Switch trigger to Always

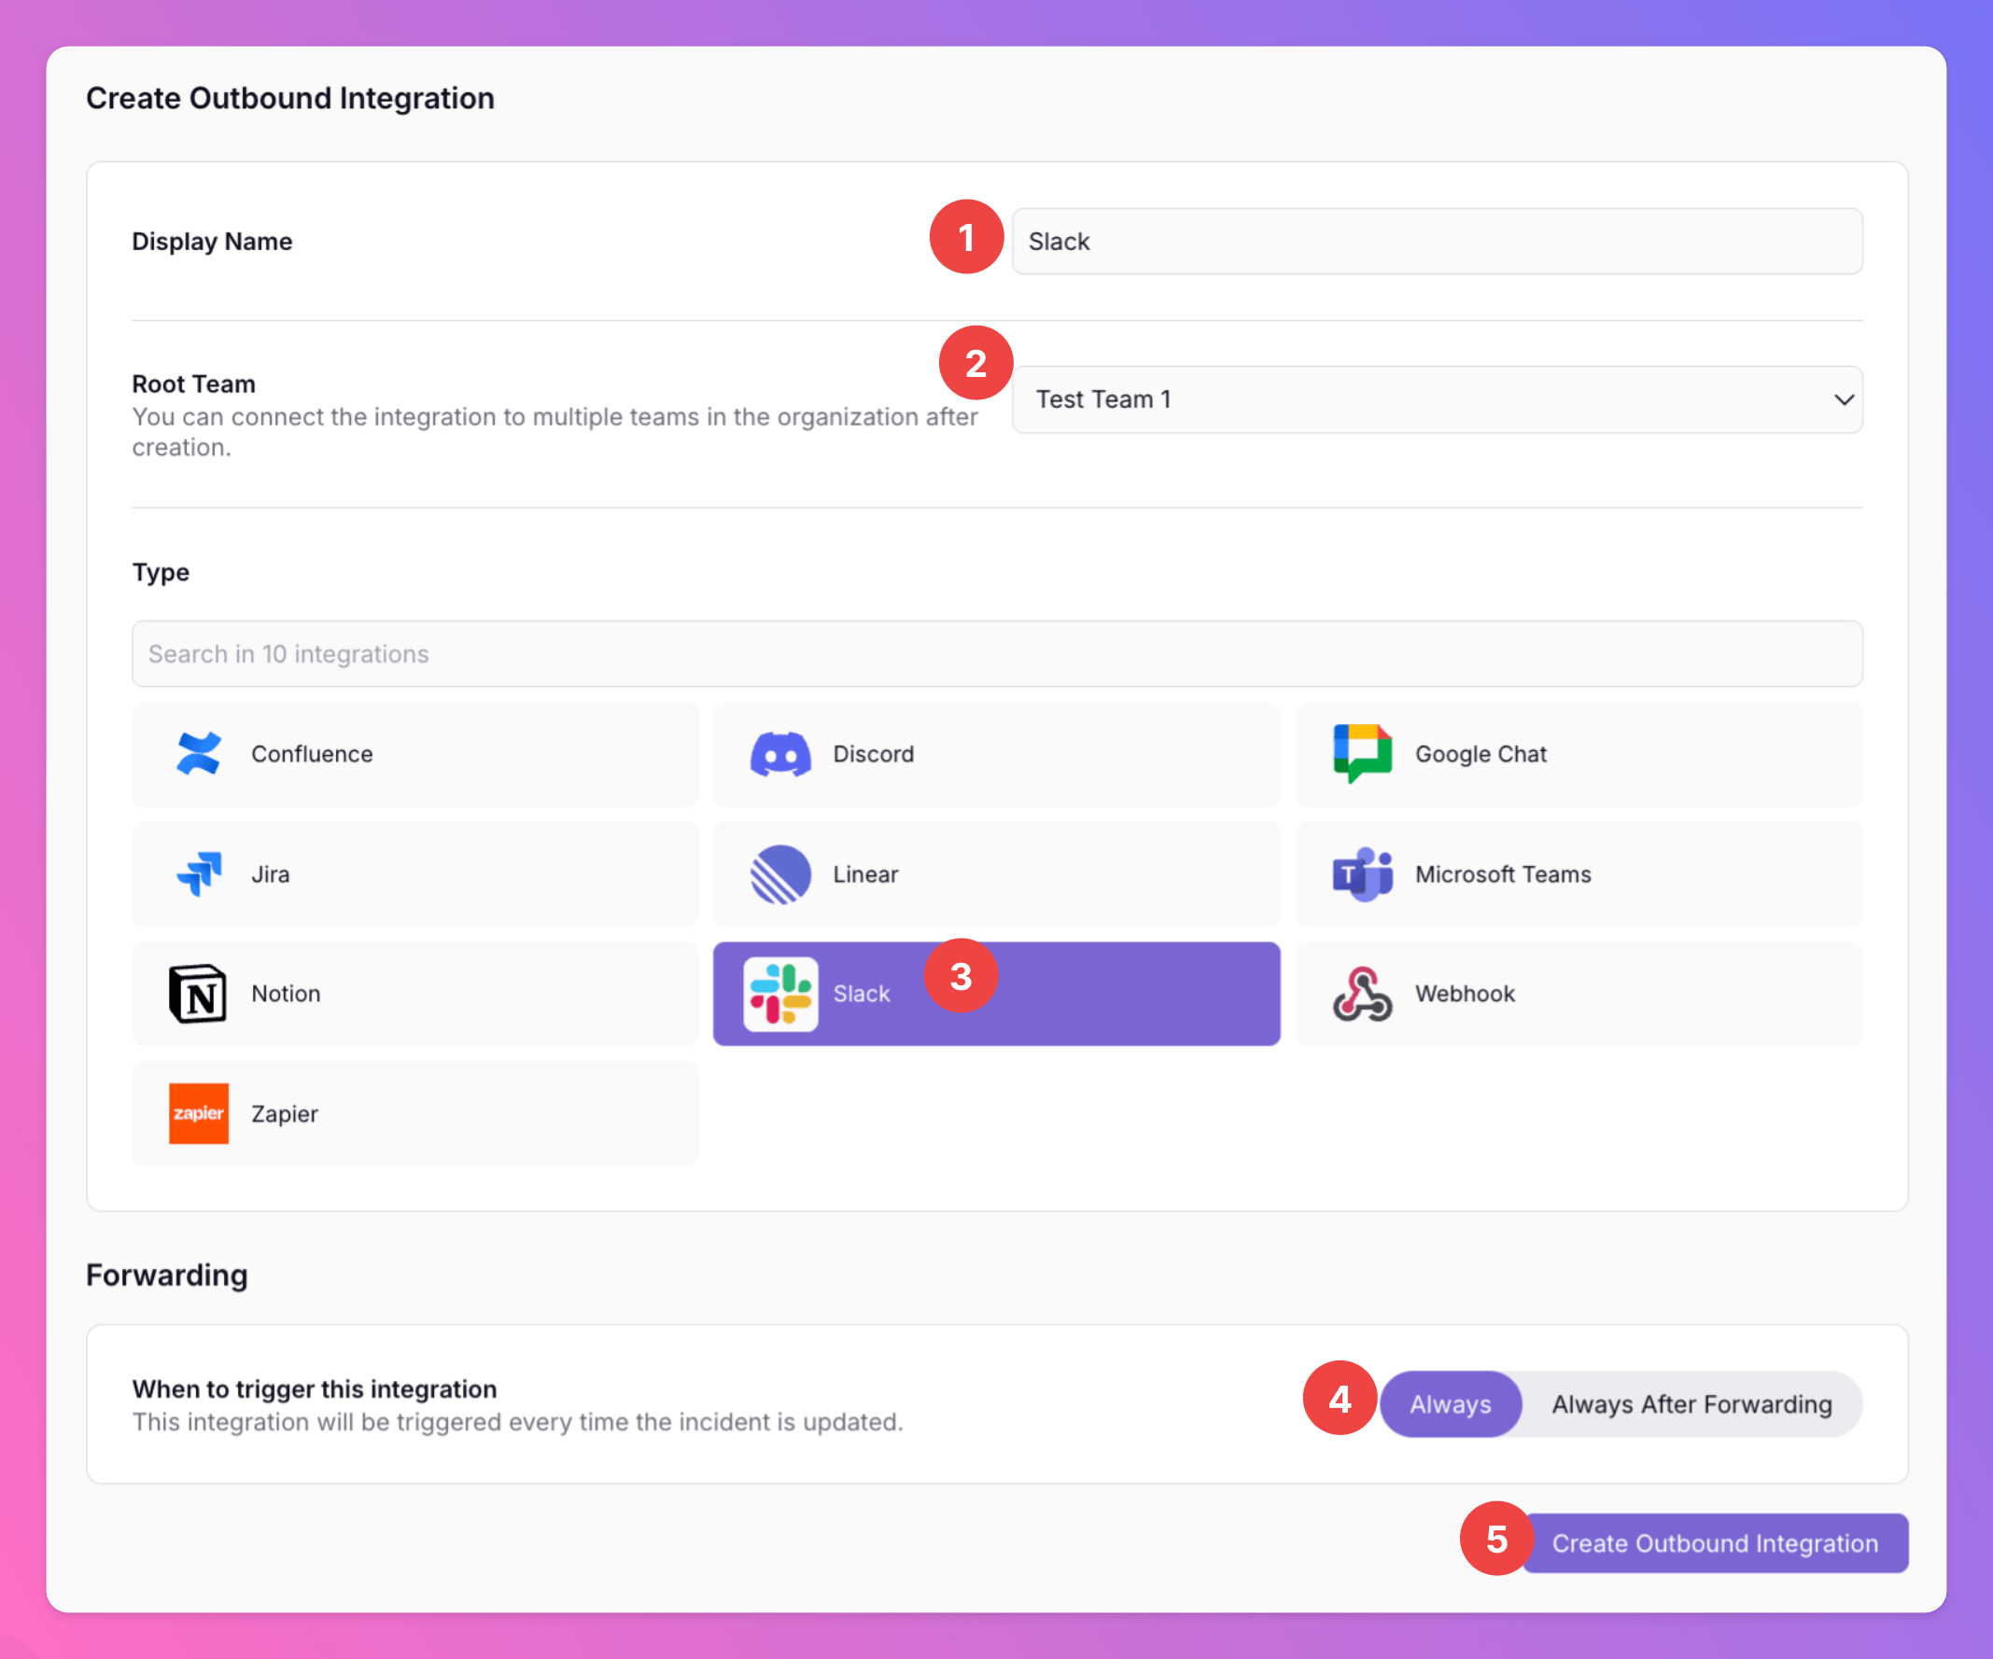pos(1449,1404)
